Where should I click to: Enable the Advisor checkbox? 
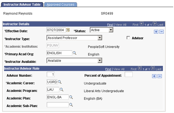click(129, 38)
